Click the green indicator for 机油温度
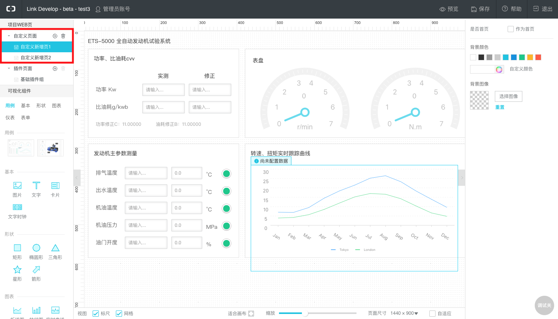Screen dimensions: 558x319 click(227, 208)
